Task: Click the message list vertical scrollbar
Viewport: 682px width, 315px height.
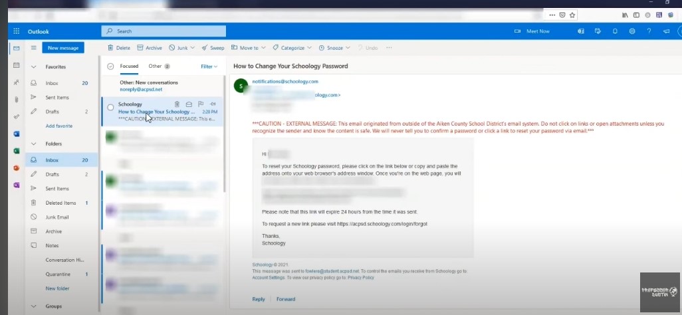Action: click(225, 134)
